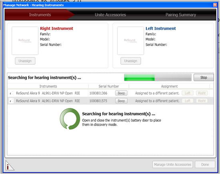Click the green search progress bar
Screen dimensions: 220x174
158,78
